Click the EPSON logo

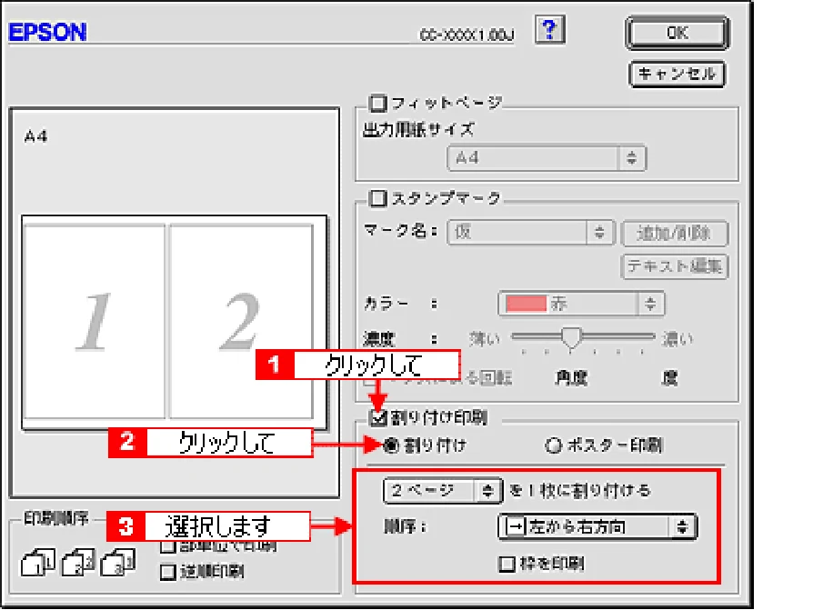point(47,32)
